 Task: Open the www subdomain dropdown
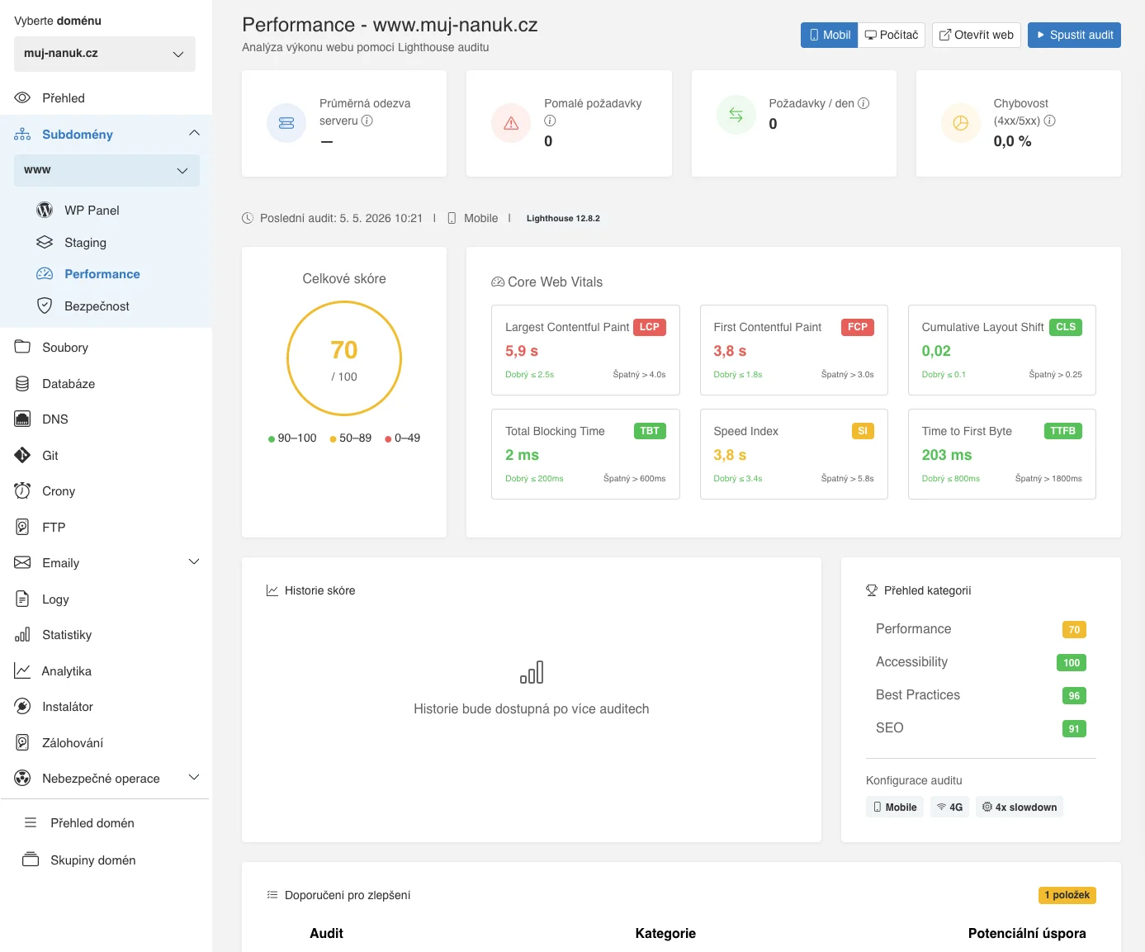click(x=106, y=170)
